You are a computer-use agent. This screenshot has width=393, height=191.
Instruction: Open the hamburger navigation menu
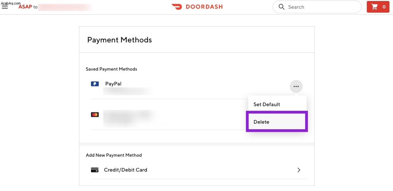click(x=5, y=7)
